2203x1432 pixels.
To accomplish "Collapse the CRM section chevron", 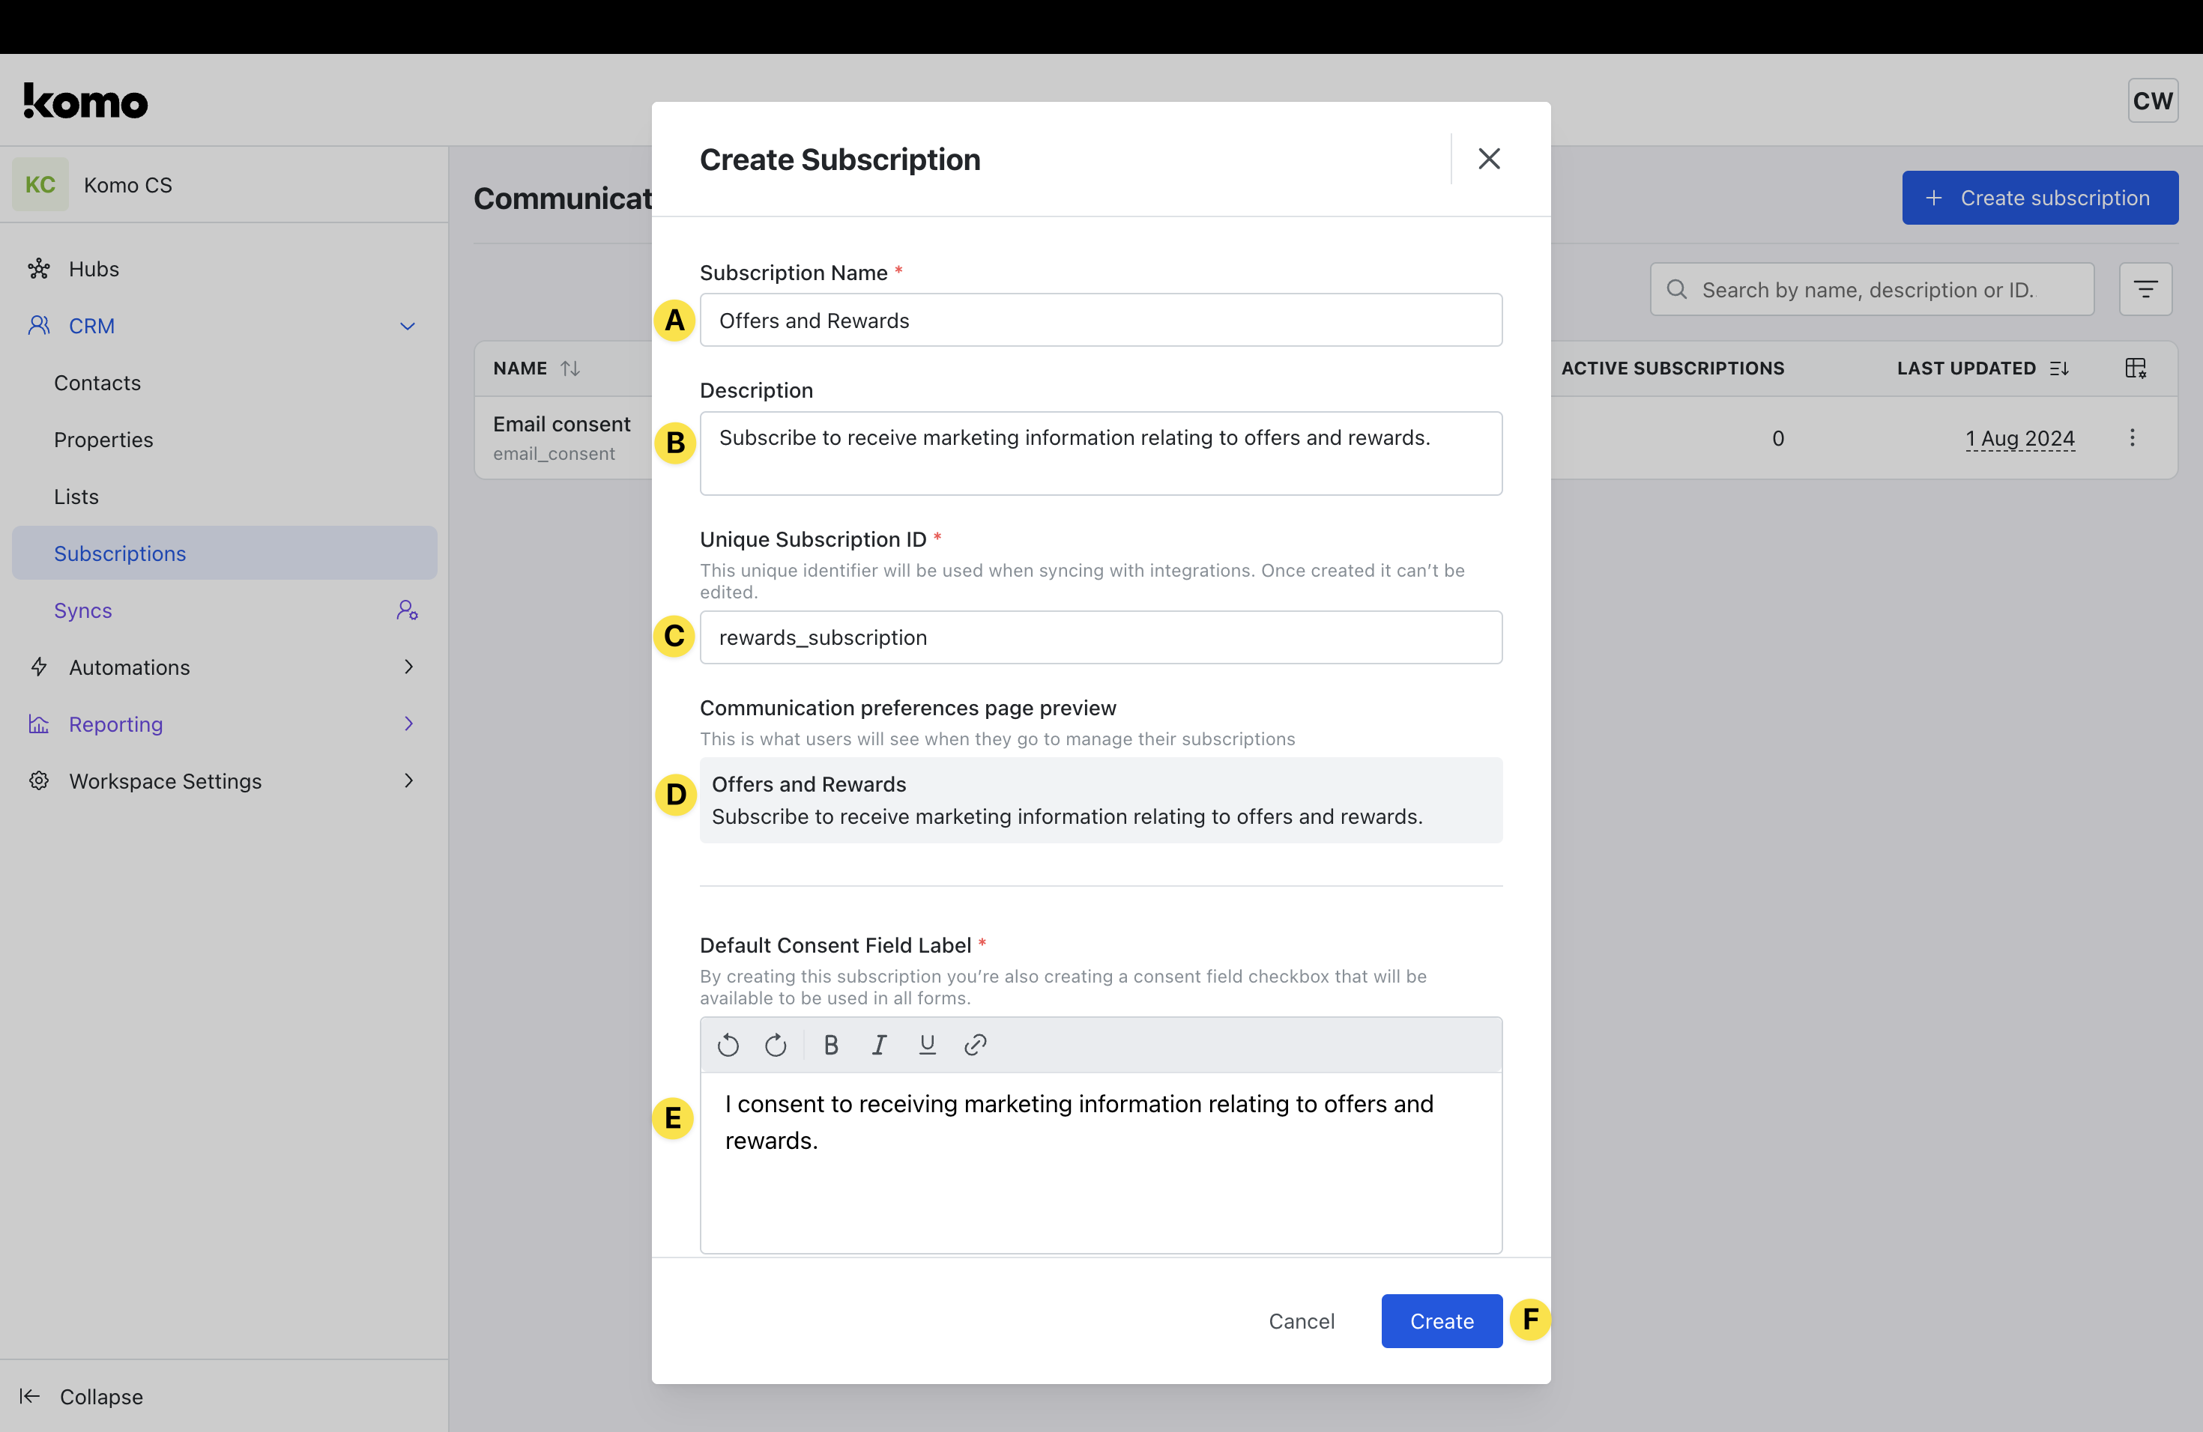I will pos(408,327).
